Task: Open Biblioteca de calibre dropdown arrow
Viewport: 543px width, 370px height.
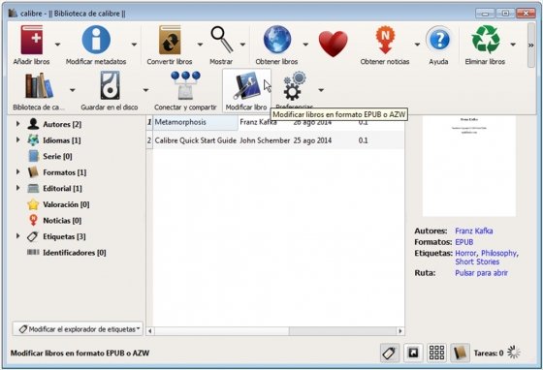Action: 72,90
